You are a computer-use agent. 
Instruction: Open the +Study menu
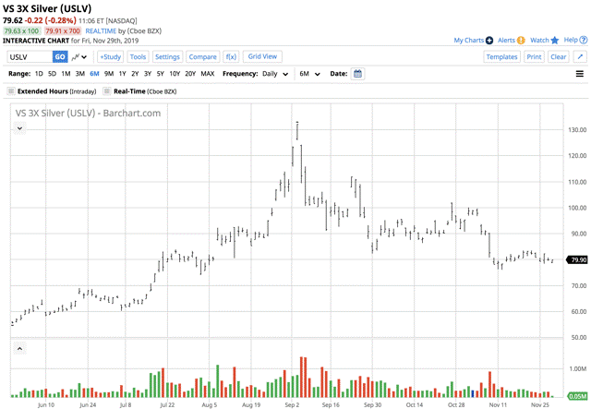111,57
